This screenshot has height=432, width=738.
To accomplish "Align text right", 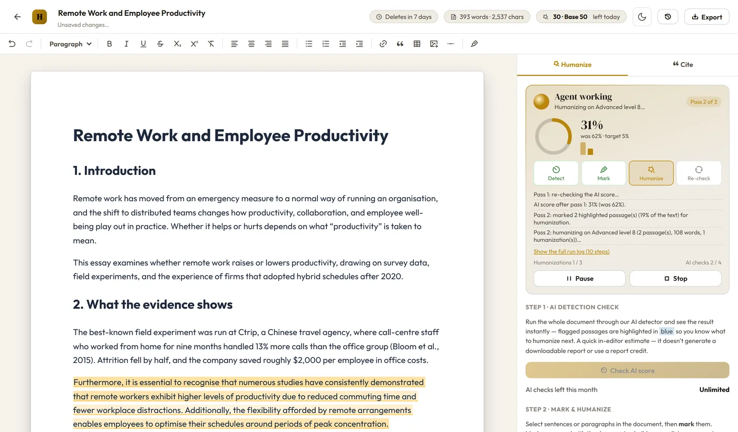I will (x=268, y=44).
